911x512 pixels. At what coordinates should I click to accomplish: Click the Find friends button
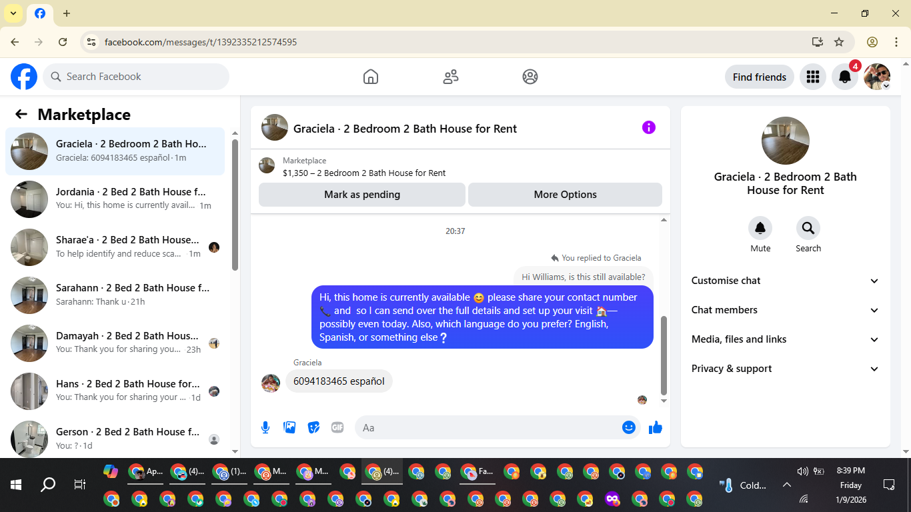click(760, 77)
